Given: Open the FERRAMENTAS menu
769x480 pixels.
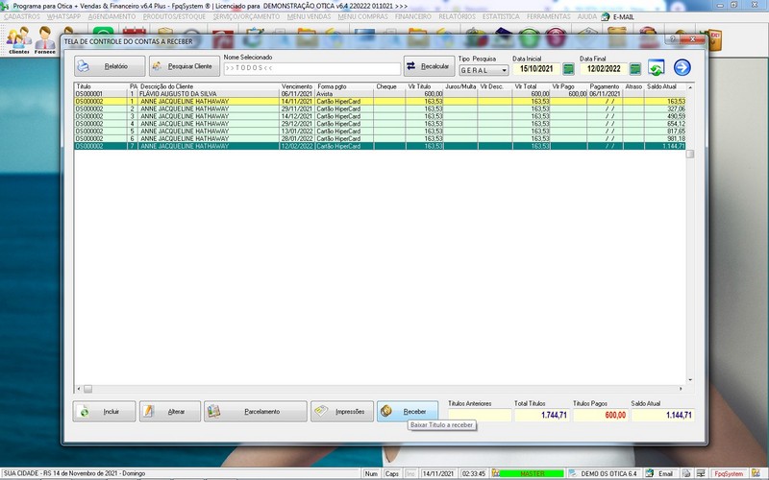Looking at the screenshot, I should pos(548,16).
